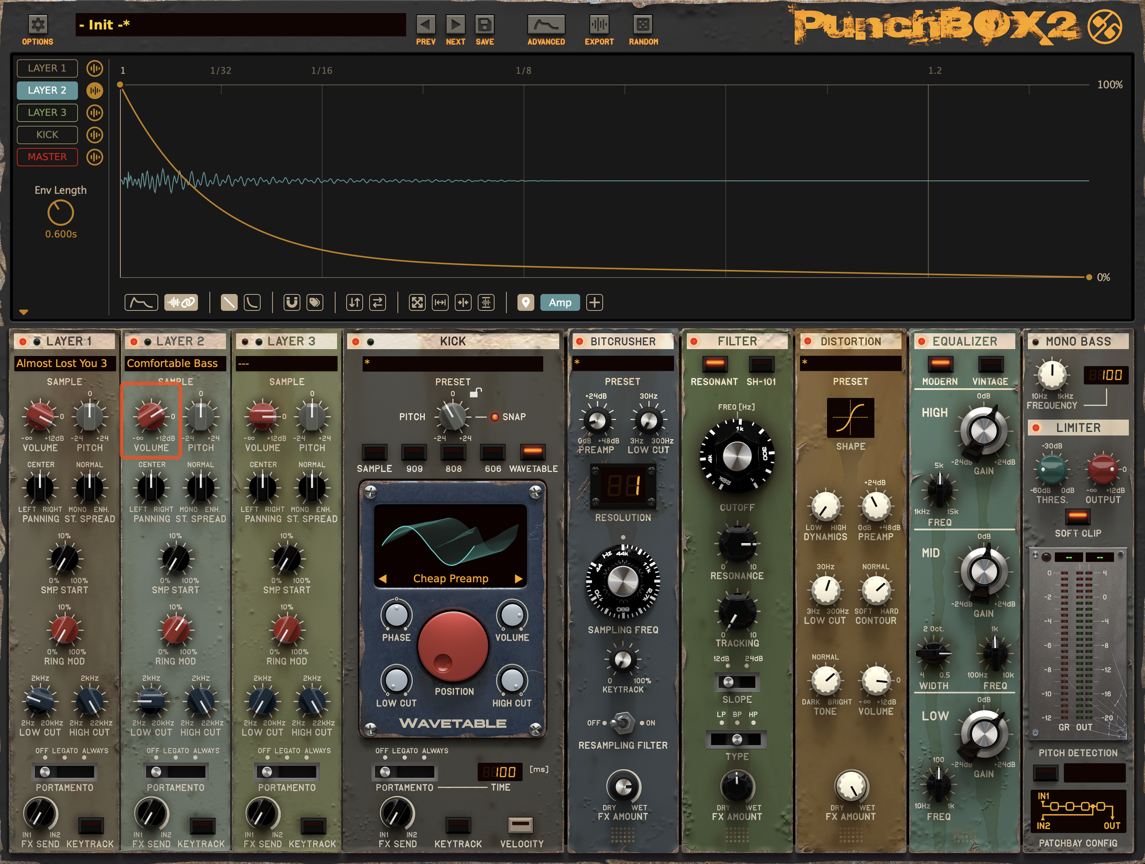
Task: Choose the 909 kick type
Action: coord(414,452)
